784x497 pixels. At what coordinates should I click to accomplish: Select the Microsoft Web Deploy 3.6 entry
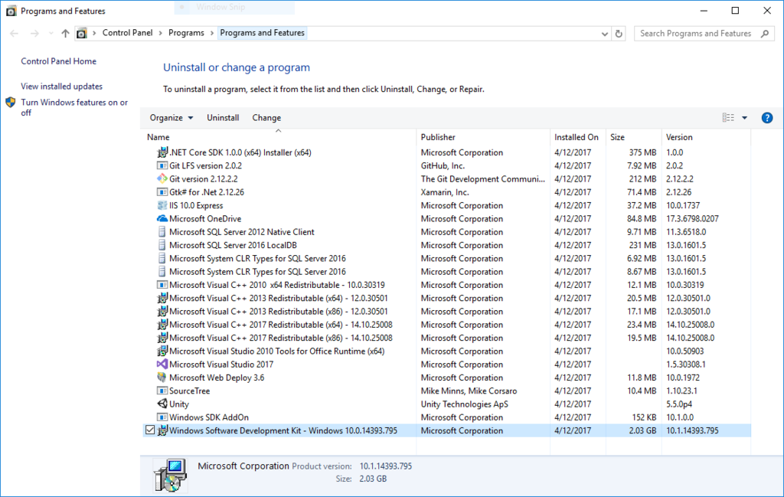(x=447, y=378)
